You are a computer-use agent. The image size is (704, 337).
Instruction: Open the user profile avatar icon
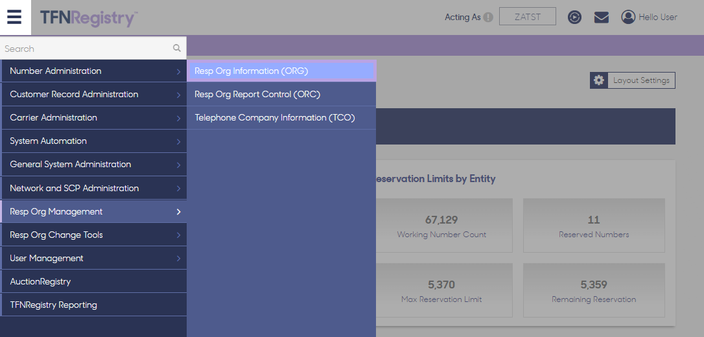point(628,17)
